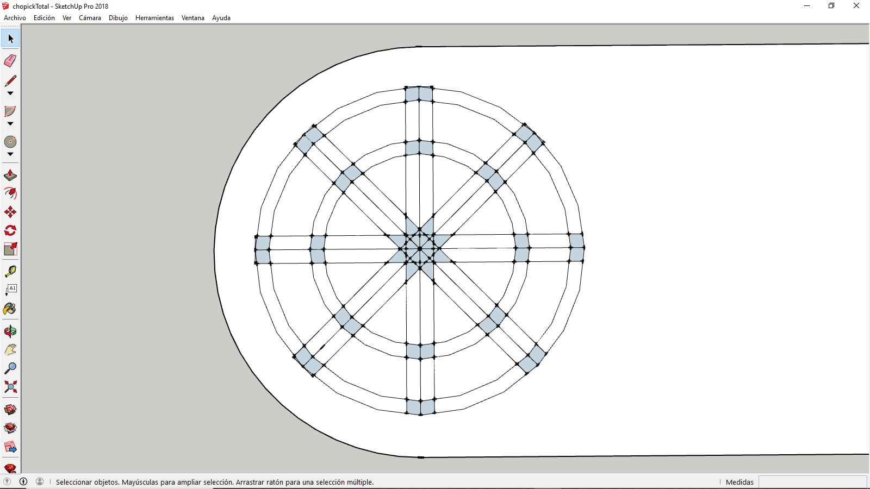Expand the circle shape tools dropdown arrow
The height and width of the screenshot is (489, 870).
click(x=10, y=154)
